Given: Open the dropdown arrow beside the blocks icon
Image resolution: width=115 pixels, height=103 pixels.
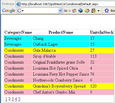Looking at the screenshot, I should [x=99, y=11].
